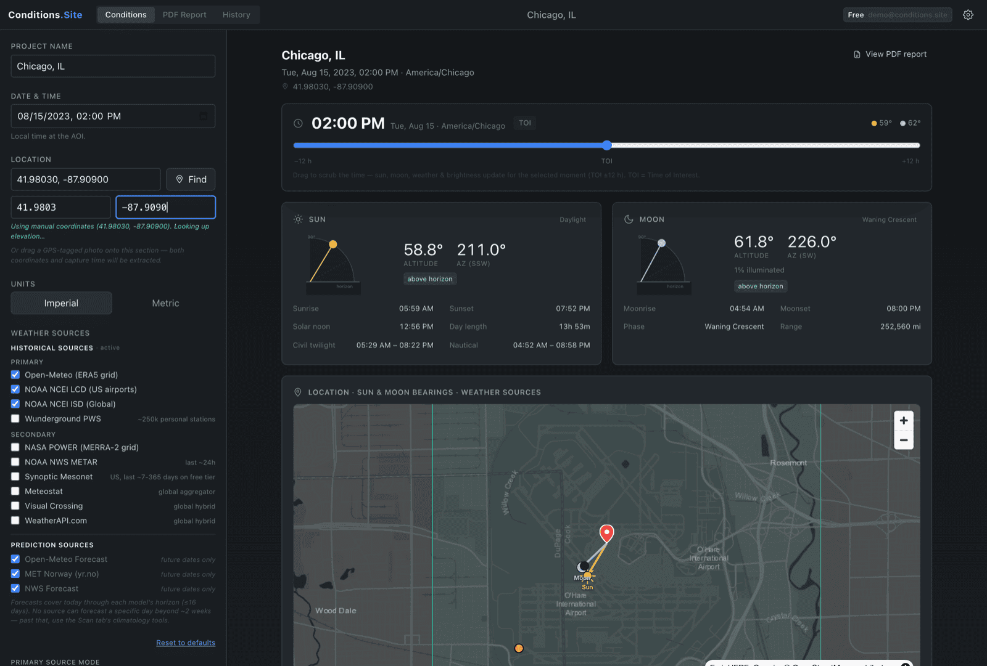Switch to the History tab
Screen dimensions: 987x666
click(236, 15)
